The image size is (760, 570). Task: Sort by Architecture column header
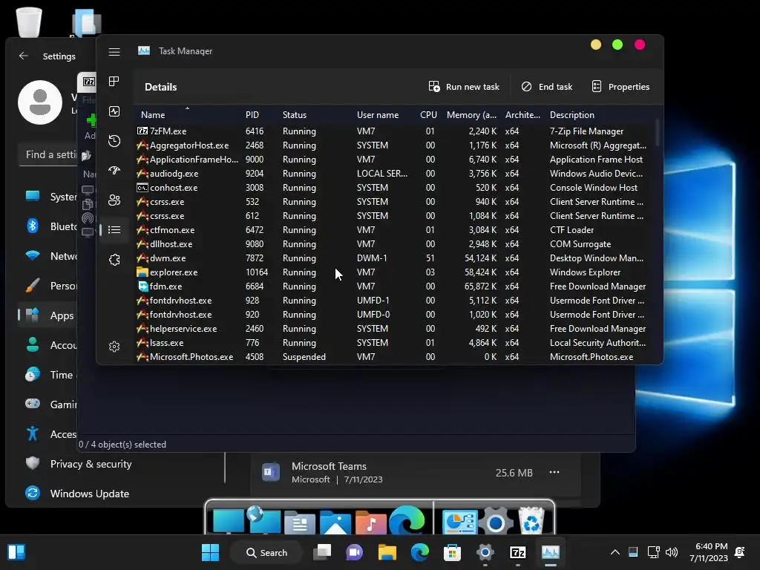click(x=522, y=115)
